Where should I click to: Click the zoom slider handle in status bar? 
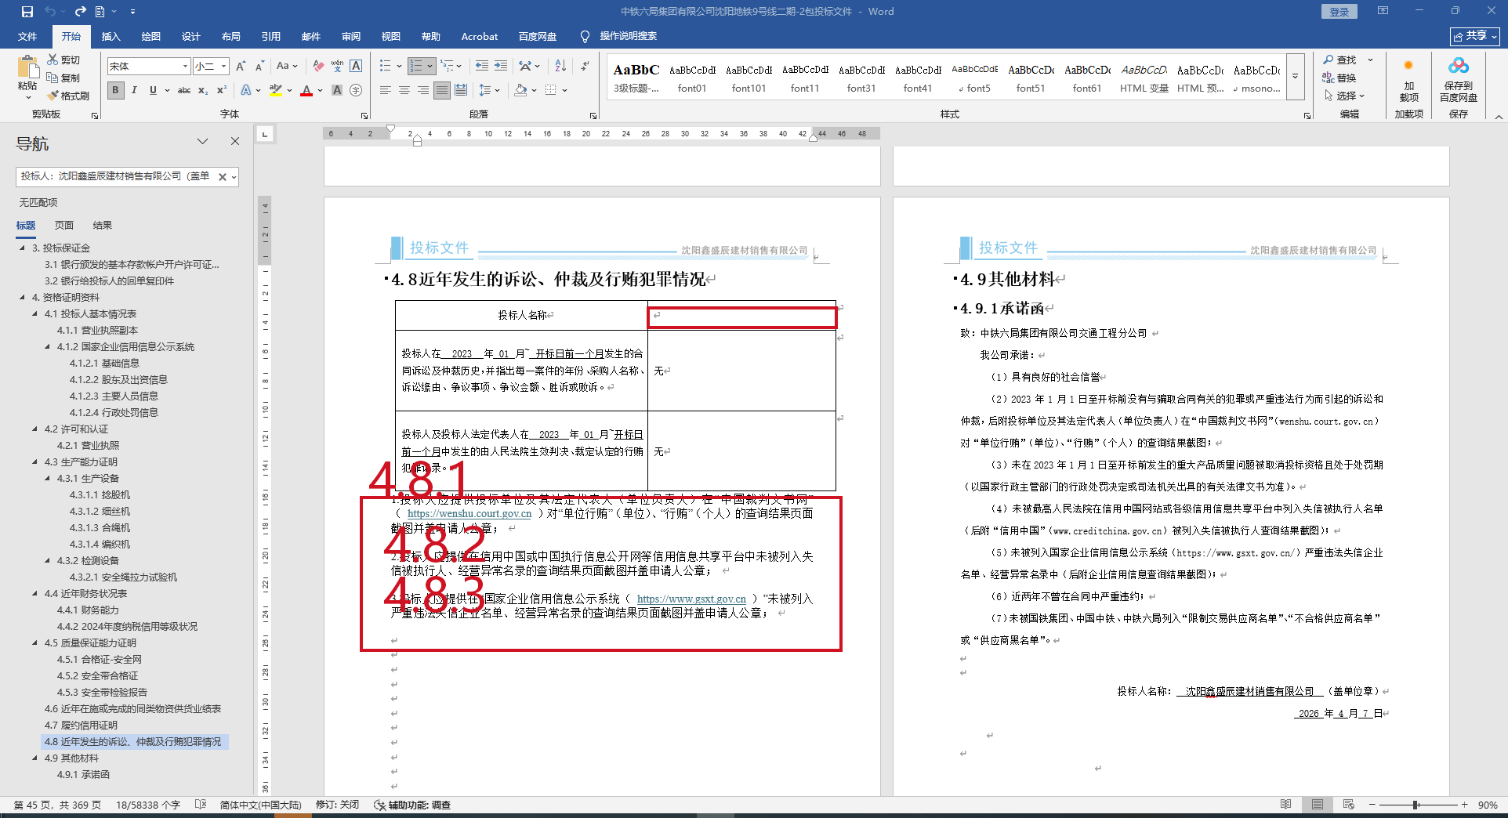coord(1416,805)
